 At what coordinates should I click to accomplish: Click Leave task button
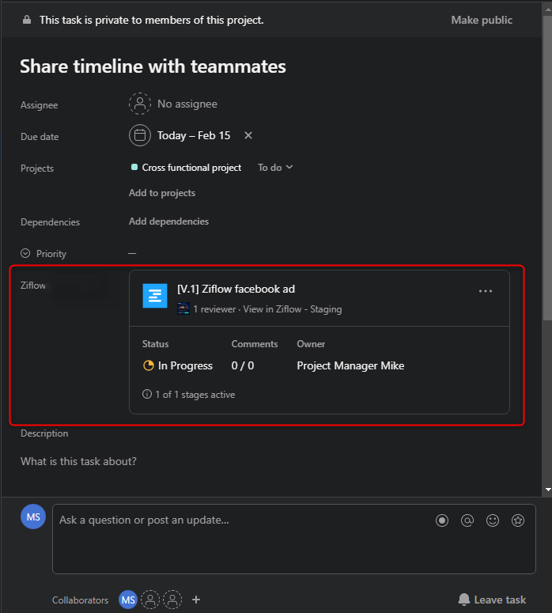(492, 600)
